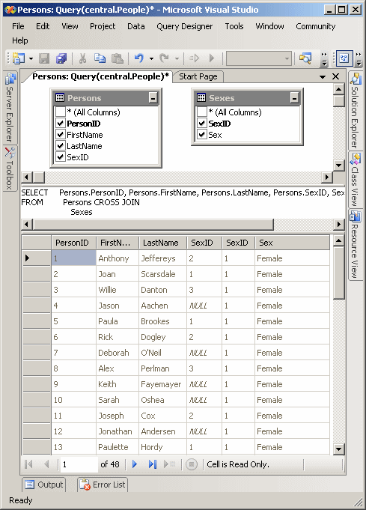The width and height of the screenshot is (366, 510).
Task: Open the solution configuration combo box
Action: tap(259, 58)
